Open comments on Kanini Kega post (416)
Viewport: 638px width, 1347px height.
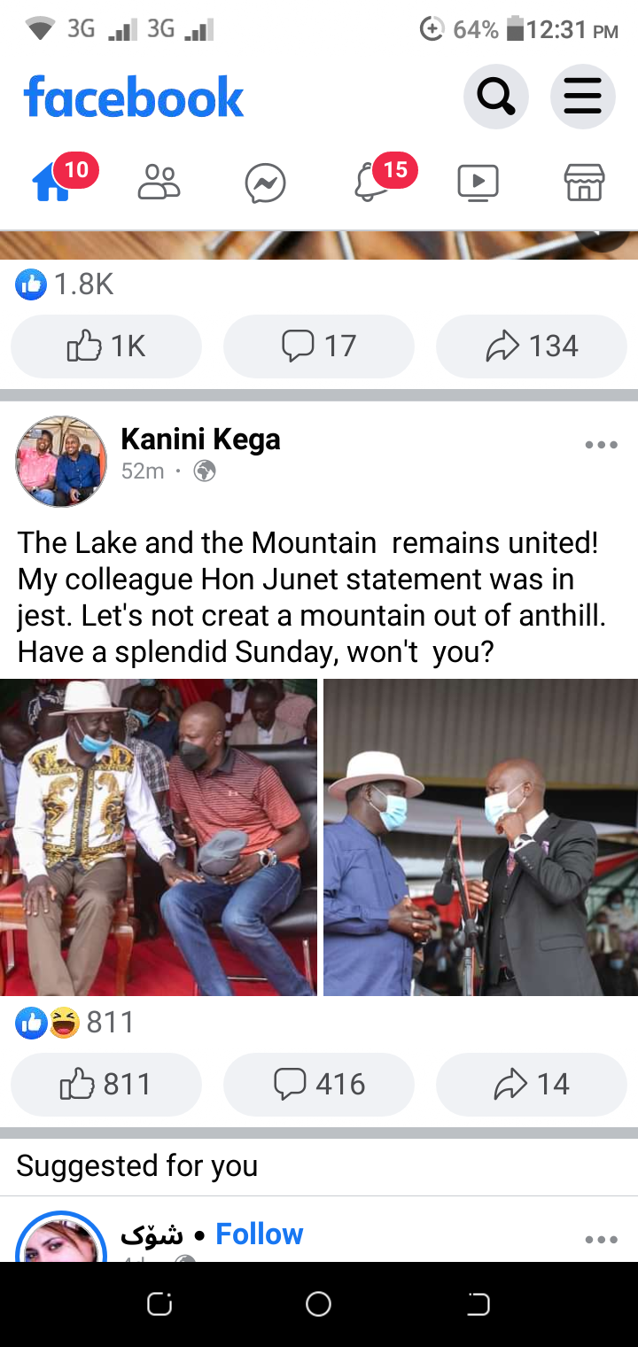tap(319, 1084)
